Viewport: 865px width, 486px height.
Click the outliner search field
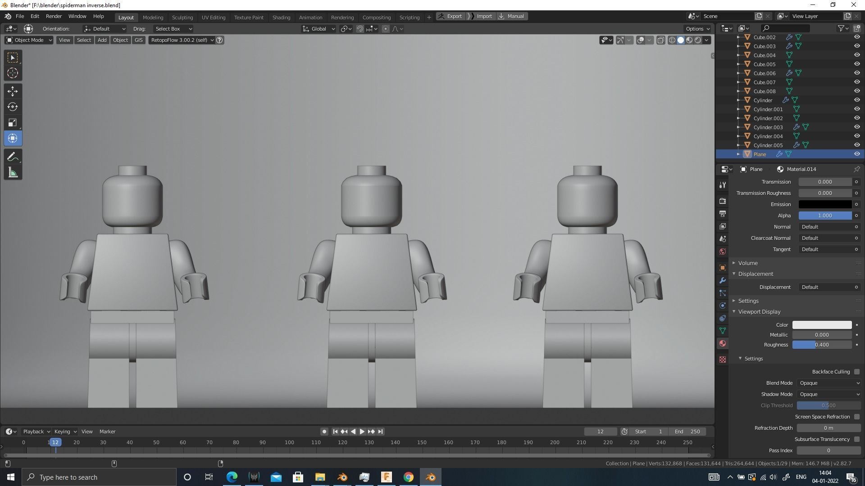coord(785,28)
